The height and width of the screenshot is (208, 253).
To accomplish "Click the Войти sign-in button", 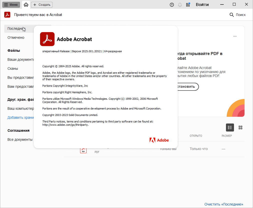I will pos(202,5).
